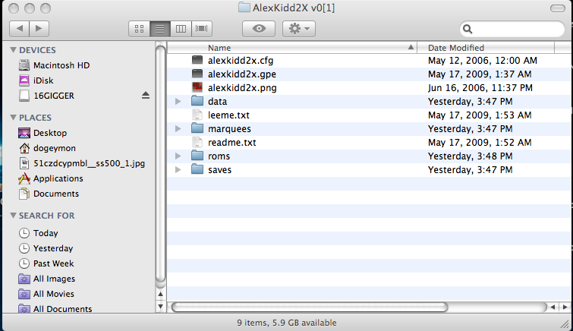Switch to Cover Flow view
This screenshot has height=331, width=573.
tap(202, 29)
